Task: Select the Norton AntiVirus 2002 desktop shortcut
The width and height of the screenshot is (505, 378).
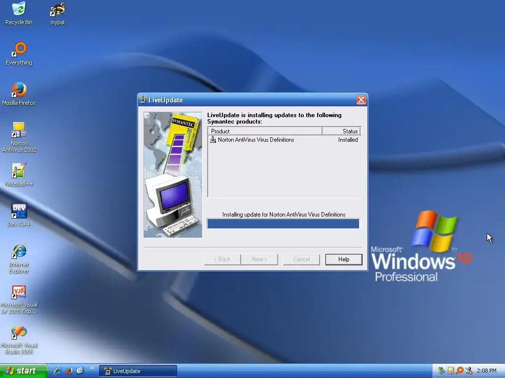Action: pos(19,137)
